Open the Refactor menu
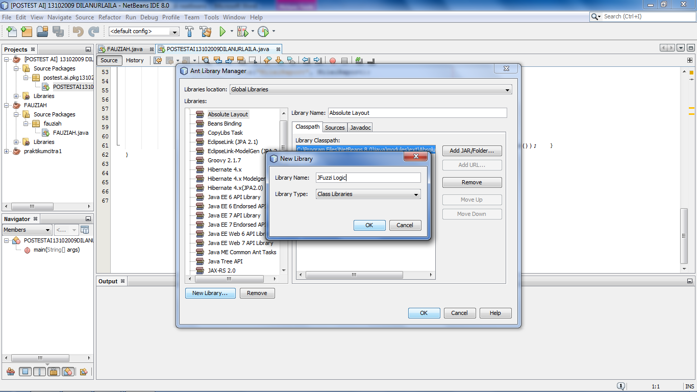The image size is (697, 392). click(110, 17)
